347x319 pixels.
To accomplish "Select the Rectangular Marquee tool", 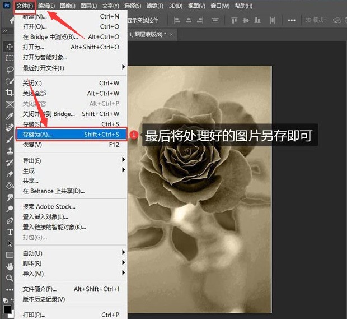I will pos(10,58).
